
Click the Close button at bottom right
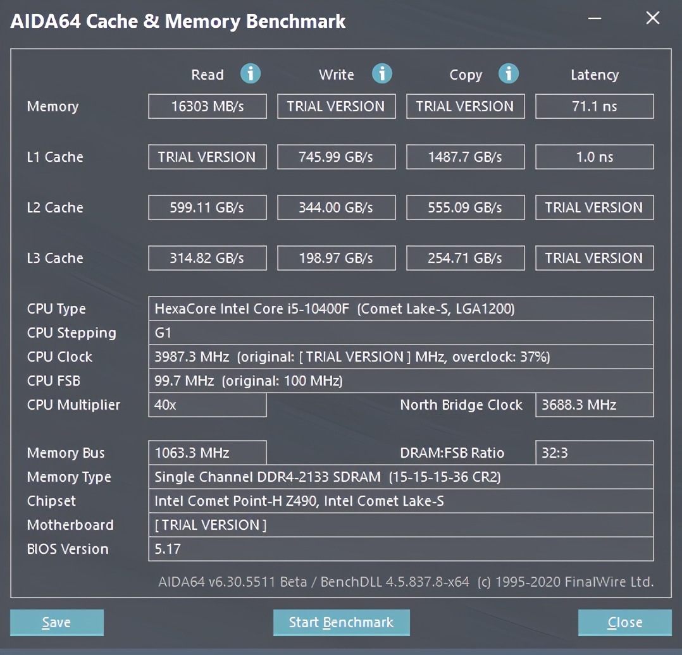tap(624, 622)
